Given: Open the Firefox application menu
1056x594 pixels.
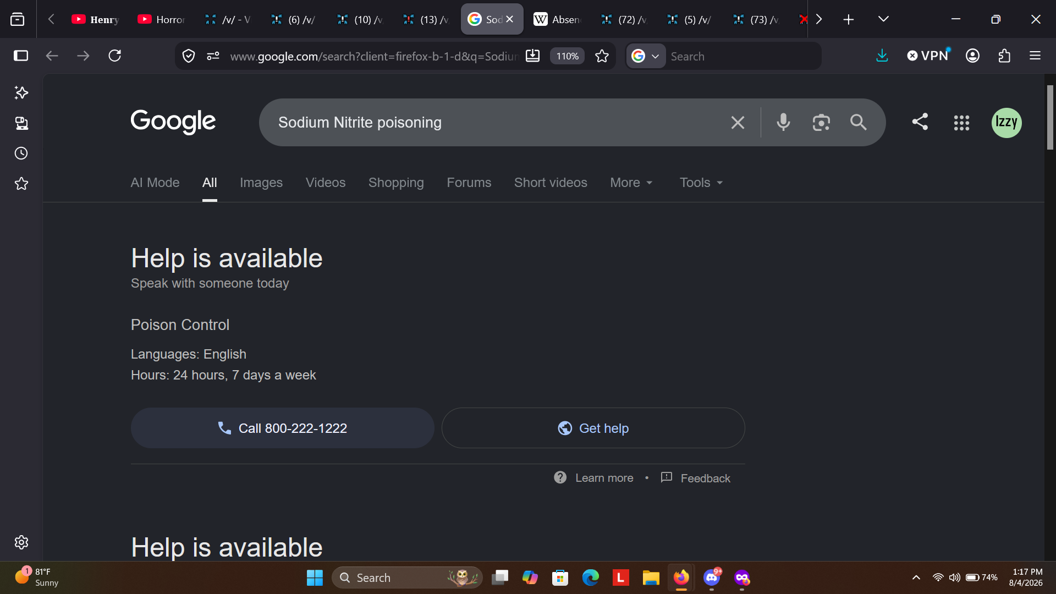Looking at the screenshot, I should tap(1035, 56).
